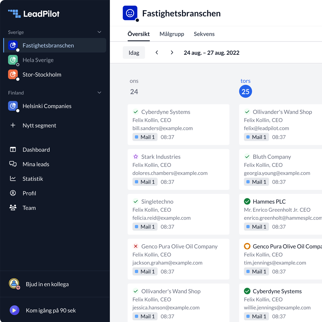322x322 pixels.
Task: Play the Kom igång på 90 sek video
Action: [x=14, y=310]
